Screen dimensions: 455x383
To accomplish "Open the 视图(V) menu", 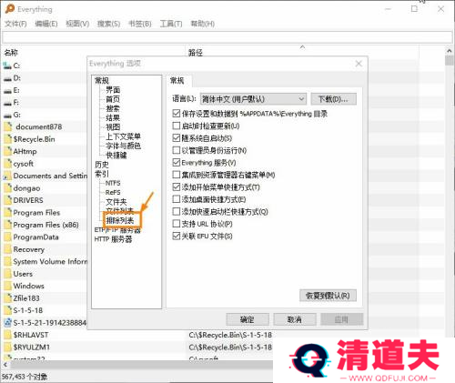I will coord(77,24).
